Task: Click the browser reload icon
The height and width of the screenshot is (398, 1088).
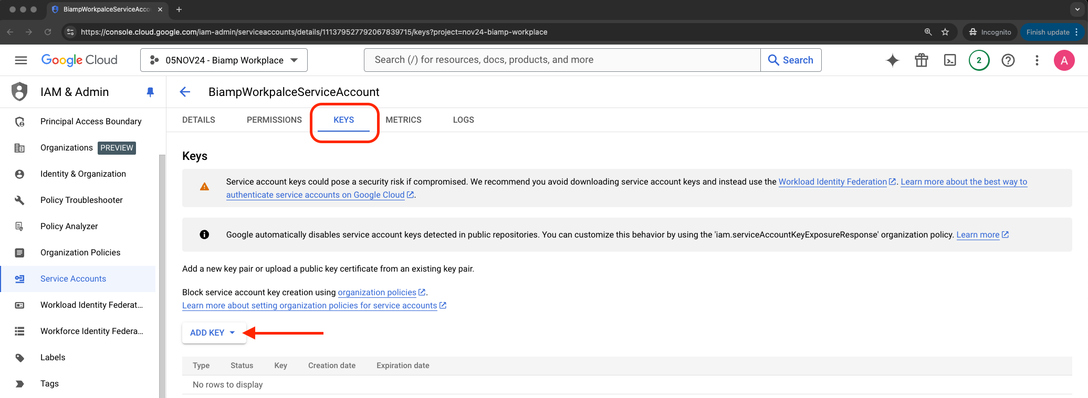Action: [48, 32]
